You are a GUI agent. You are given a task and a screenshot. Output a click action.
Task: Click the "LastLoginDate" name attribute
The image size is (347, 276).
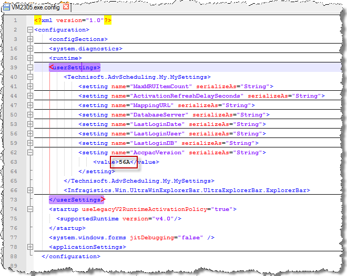click(148, 124)
